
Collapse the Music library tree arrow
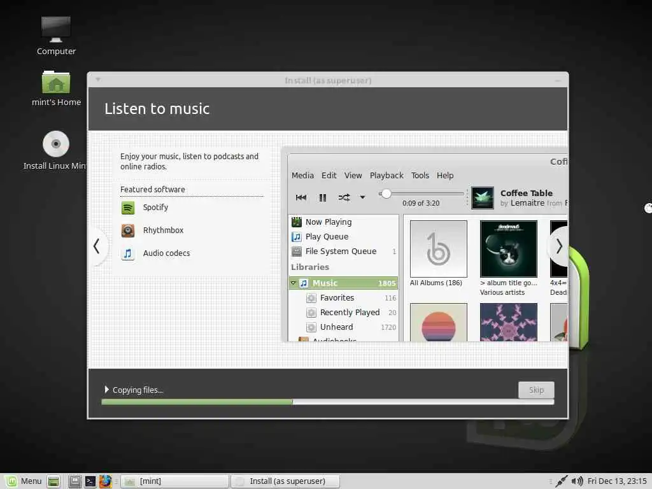(x=293, y=283)
